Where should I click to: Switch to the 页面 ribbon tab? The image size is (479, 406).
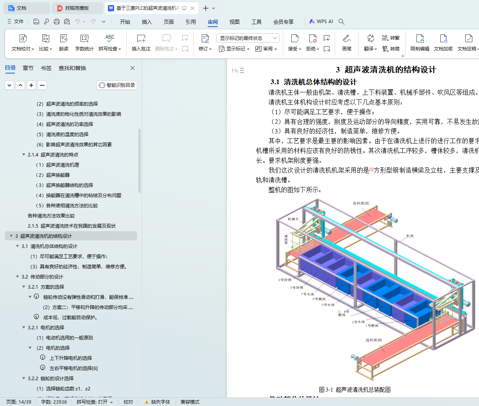[169, 22]
